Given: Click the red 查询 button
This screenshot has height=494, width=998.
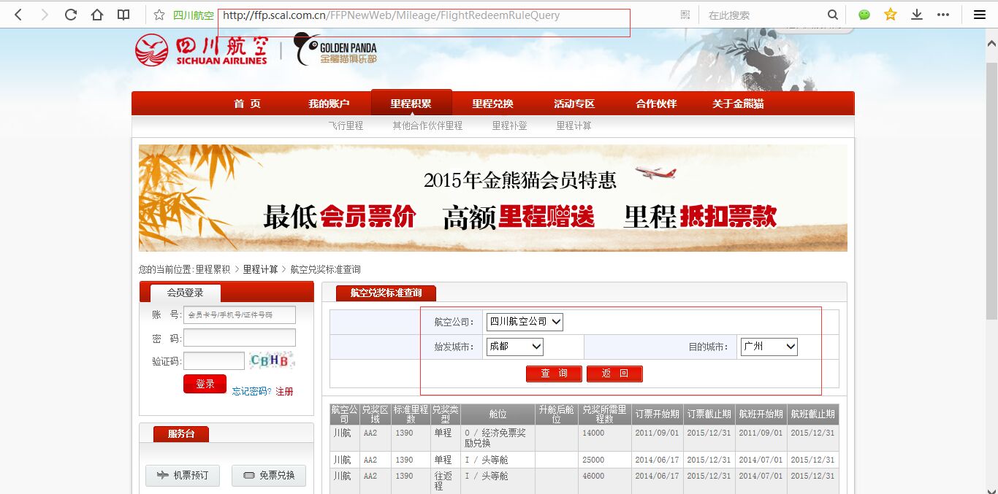Looking at the screenshot, I should 554,374.
